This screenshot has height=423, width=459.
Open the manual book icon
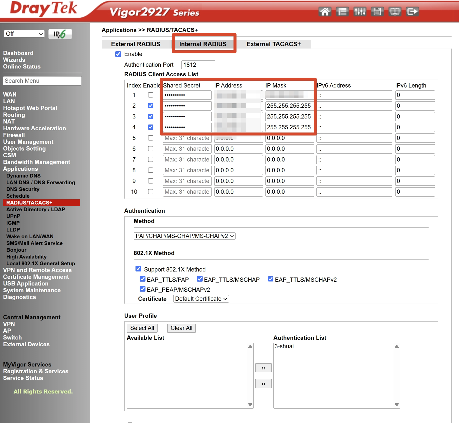click(x=395, y=12)
